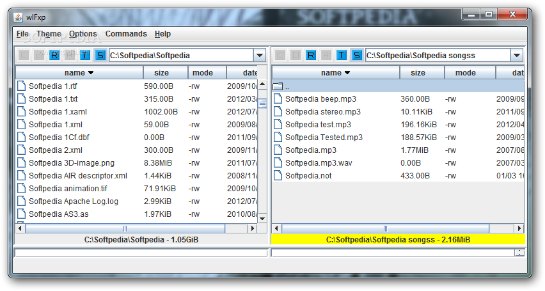Click the greyed D button in right pane toolbar
545x291 pixels.
click(296, 55)
